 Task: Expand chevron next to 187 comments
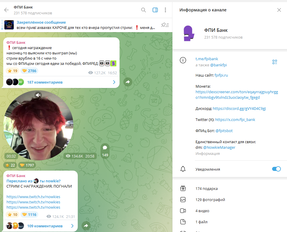click(114, 82)
